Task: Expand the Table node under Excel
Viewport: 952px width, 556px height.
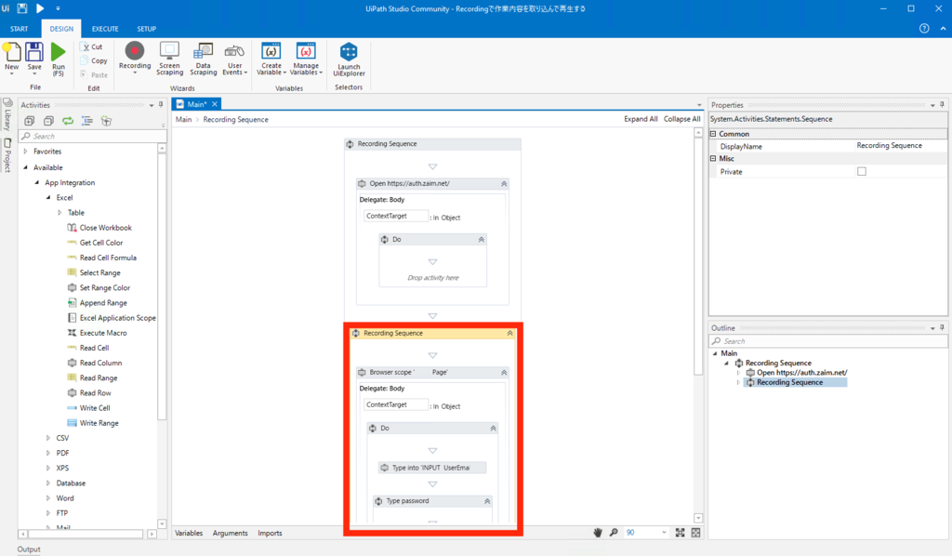Action: (59, 212)
